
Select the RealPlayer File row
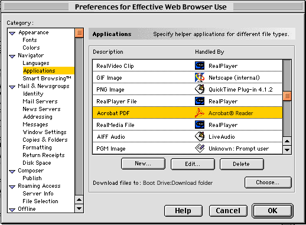click(187, 101)
